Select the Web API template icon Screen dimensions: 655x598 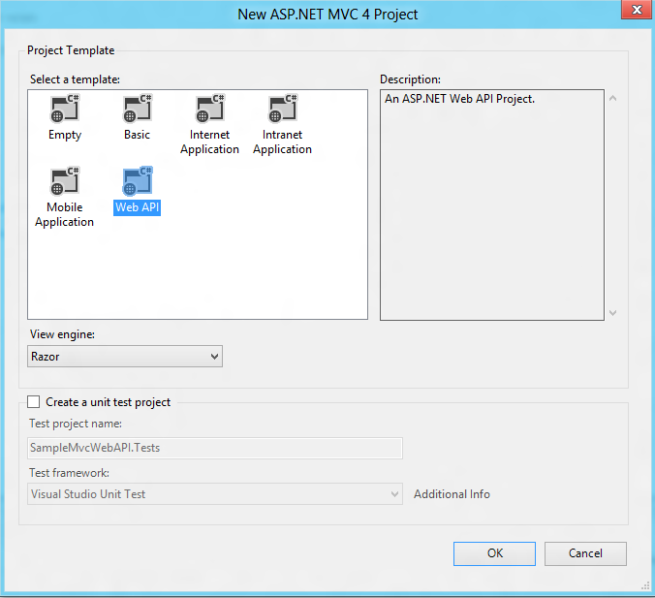pyautogui.click(x=138, y=181)
